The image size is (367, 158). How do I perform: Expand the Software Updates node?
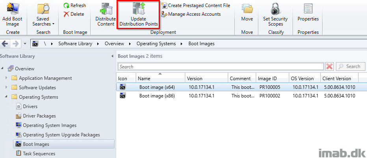point(6,87)
